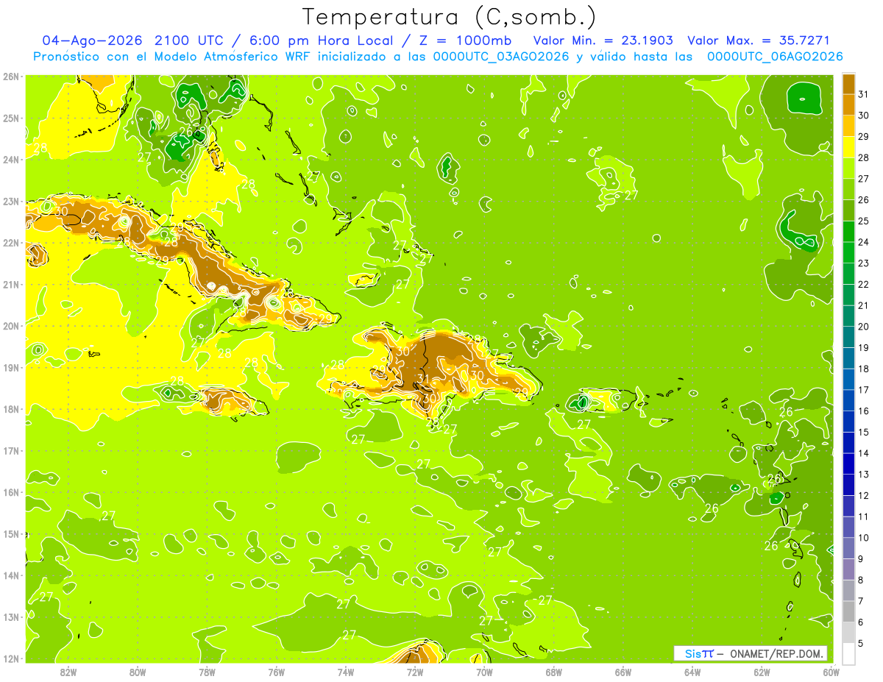Click legend value 11 on color bar
Viewport: 883px width, 682px height.
tap(863, 516)
